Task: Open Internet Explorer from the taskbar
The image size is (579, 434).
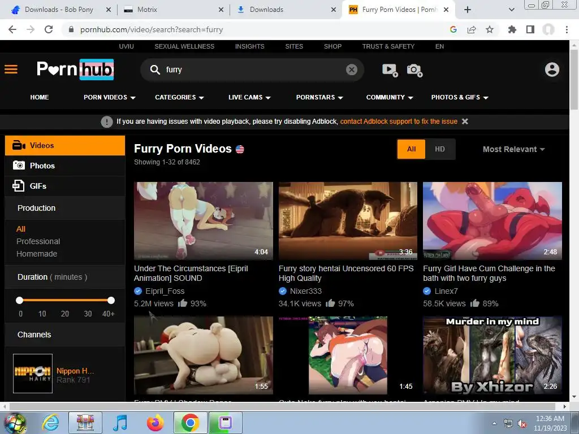Action: click(x=50, y=423)
